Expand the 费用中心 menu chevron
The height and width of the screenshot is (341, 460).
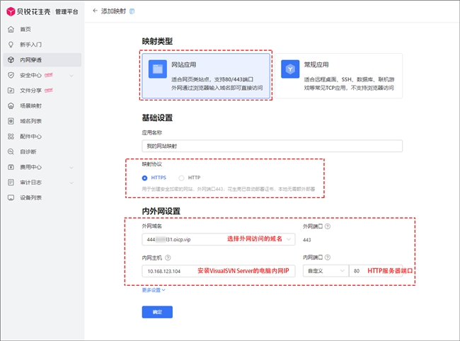click(x=71, y=168)
